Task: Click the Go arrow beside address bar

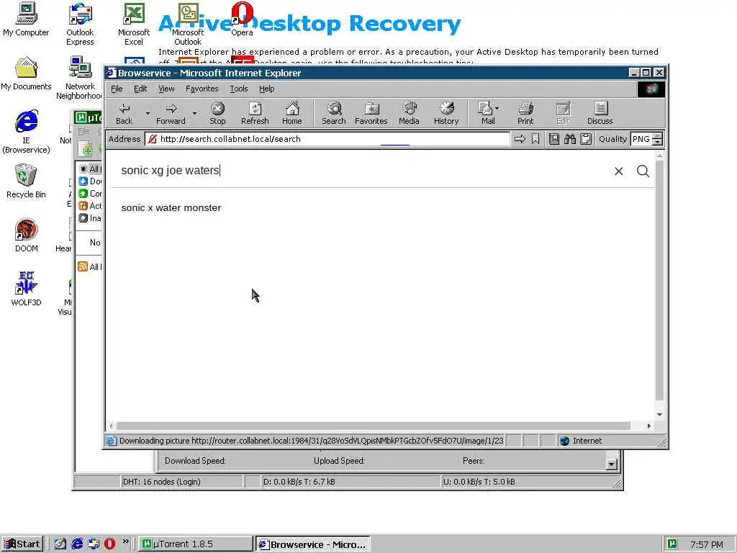Action: tap(520, 139)
